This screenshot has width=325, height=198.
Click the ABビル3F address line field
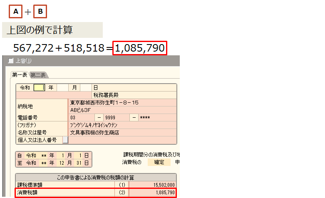click(122, 110)
